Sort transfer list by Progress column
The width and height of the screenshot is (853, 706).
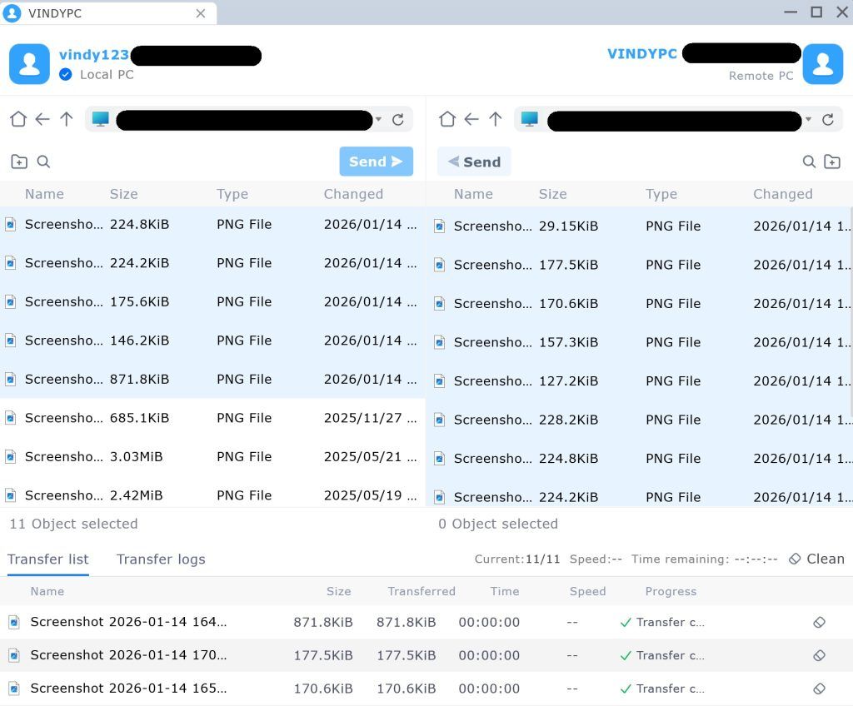pos(671,591)
